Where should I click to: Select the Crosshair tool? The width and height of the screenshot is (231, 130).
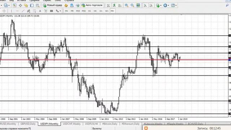click(x=4, y=11)
